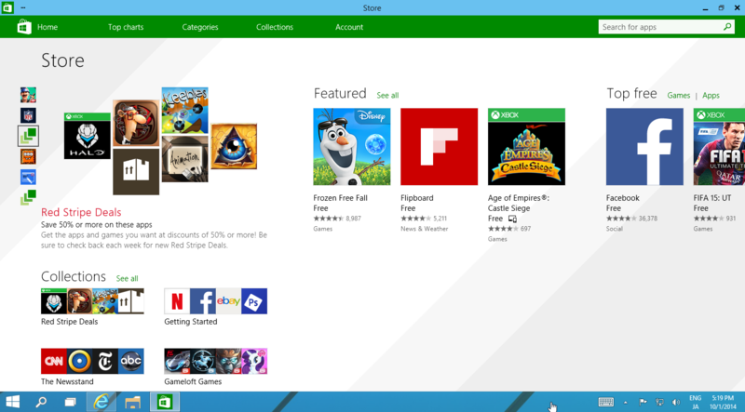
Task: Open the network tray icon
Action: pyautogui.click(x=659, y=402)
